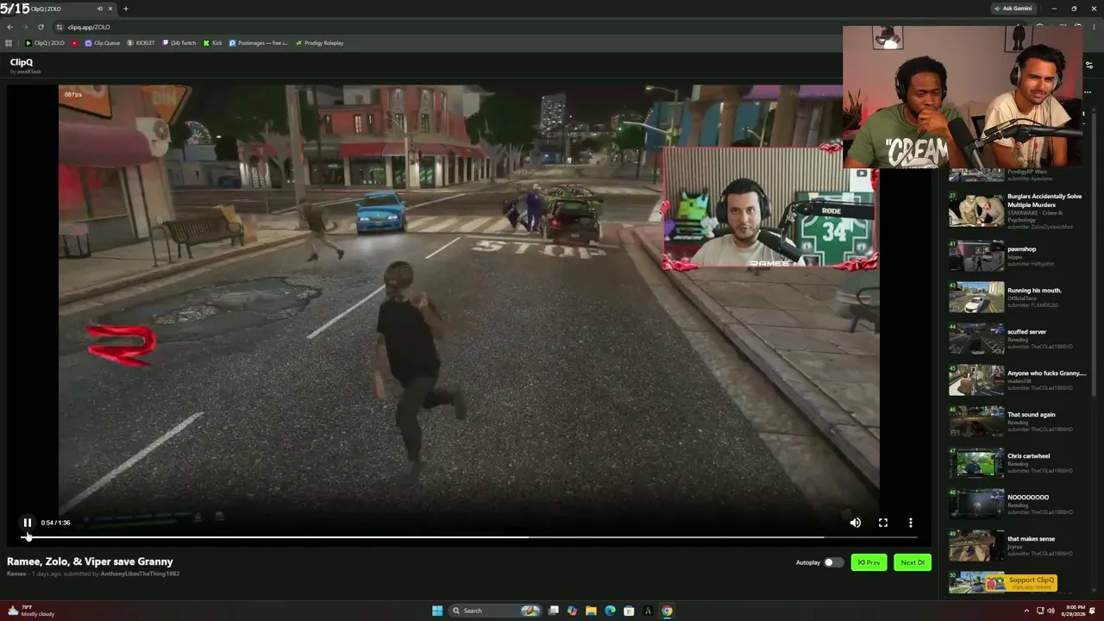Mute the video player volume icon
The width and height of the screenshot is (1104, 621).
tap(856, 523)
